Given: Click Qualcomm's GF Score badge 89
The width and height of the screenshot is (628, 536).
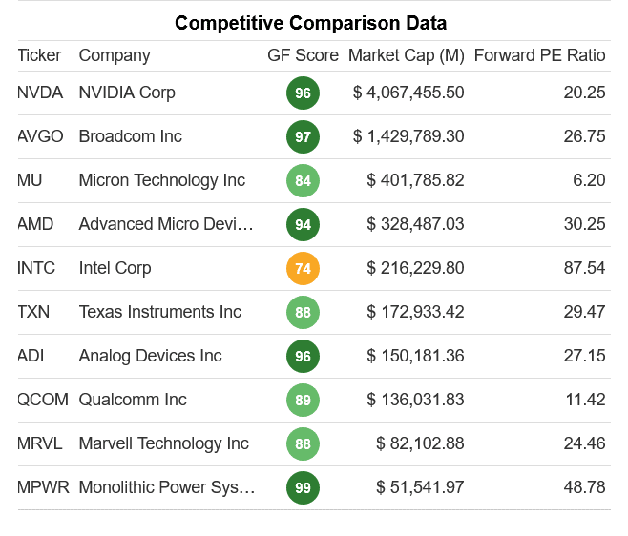Looking at the screenshot, I should point(303,401).
